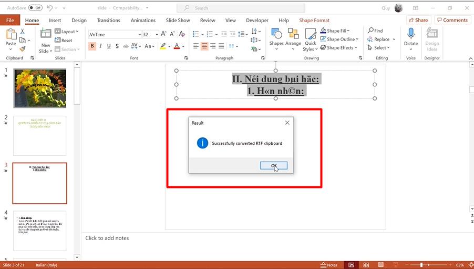The width and height of the screenshot is (474, 269).
Task: Click the Dictate microphone icon
Action: click(x=411, y=34)
